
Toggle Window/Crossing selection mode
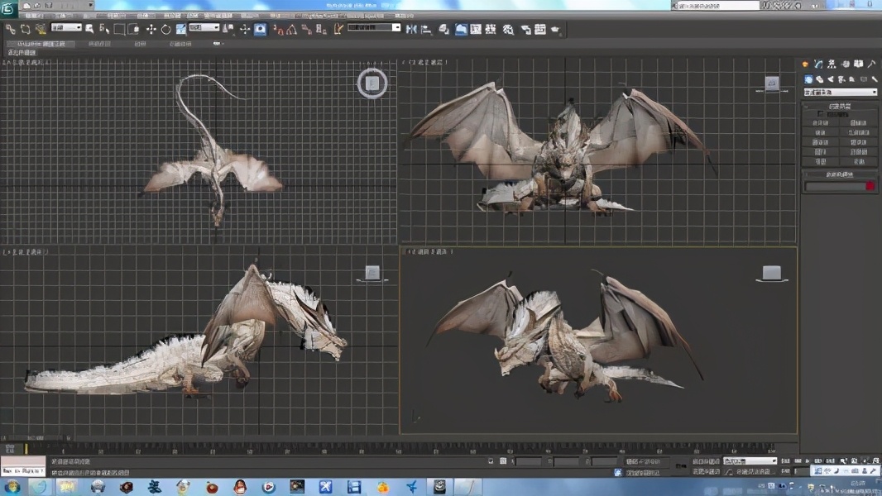133,29
